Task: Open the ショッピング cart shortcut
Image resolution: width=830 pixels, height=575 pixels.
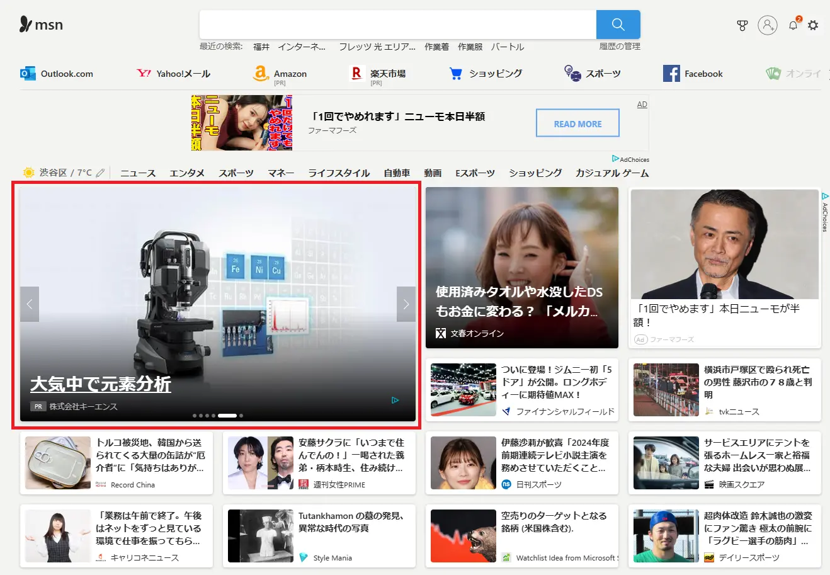Action: coord(486,74)
